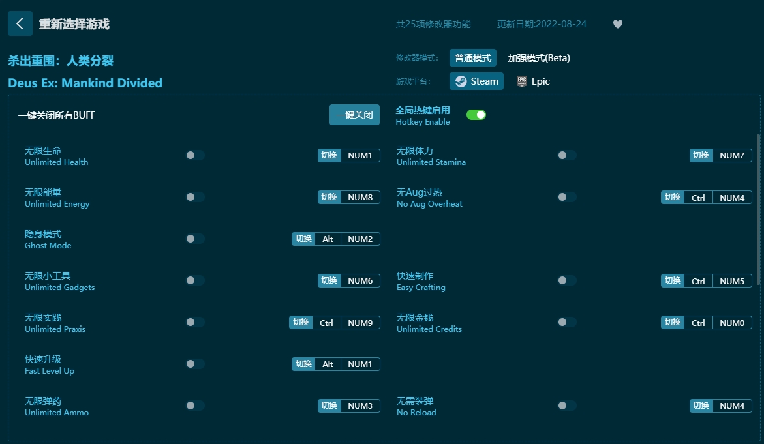
Task: Click 切换 button for Fast Level Up
Action: (x=303, y=364)
